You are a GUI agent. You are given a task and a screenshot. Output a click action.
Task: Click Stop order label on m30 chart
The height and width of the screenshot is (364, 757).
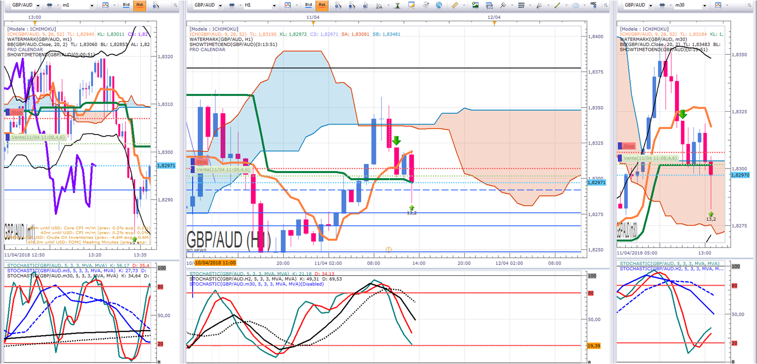point(629,146)
